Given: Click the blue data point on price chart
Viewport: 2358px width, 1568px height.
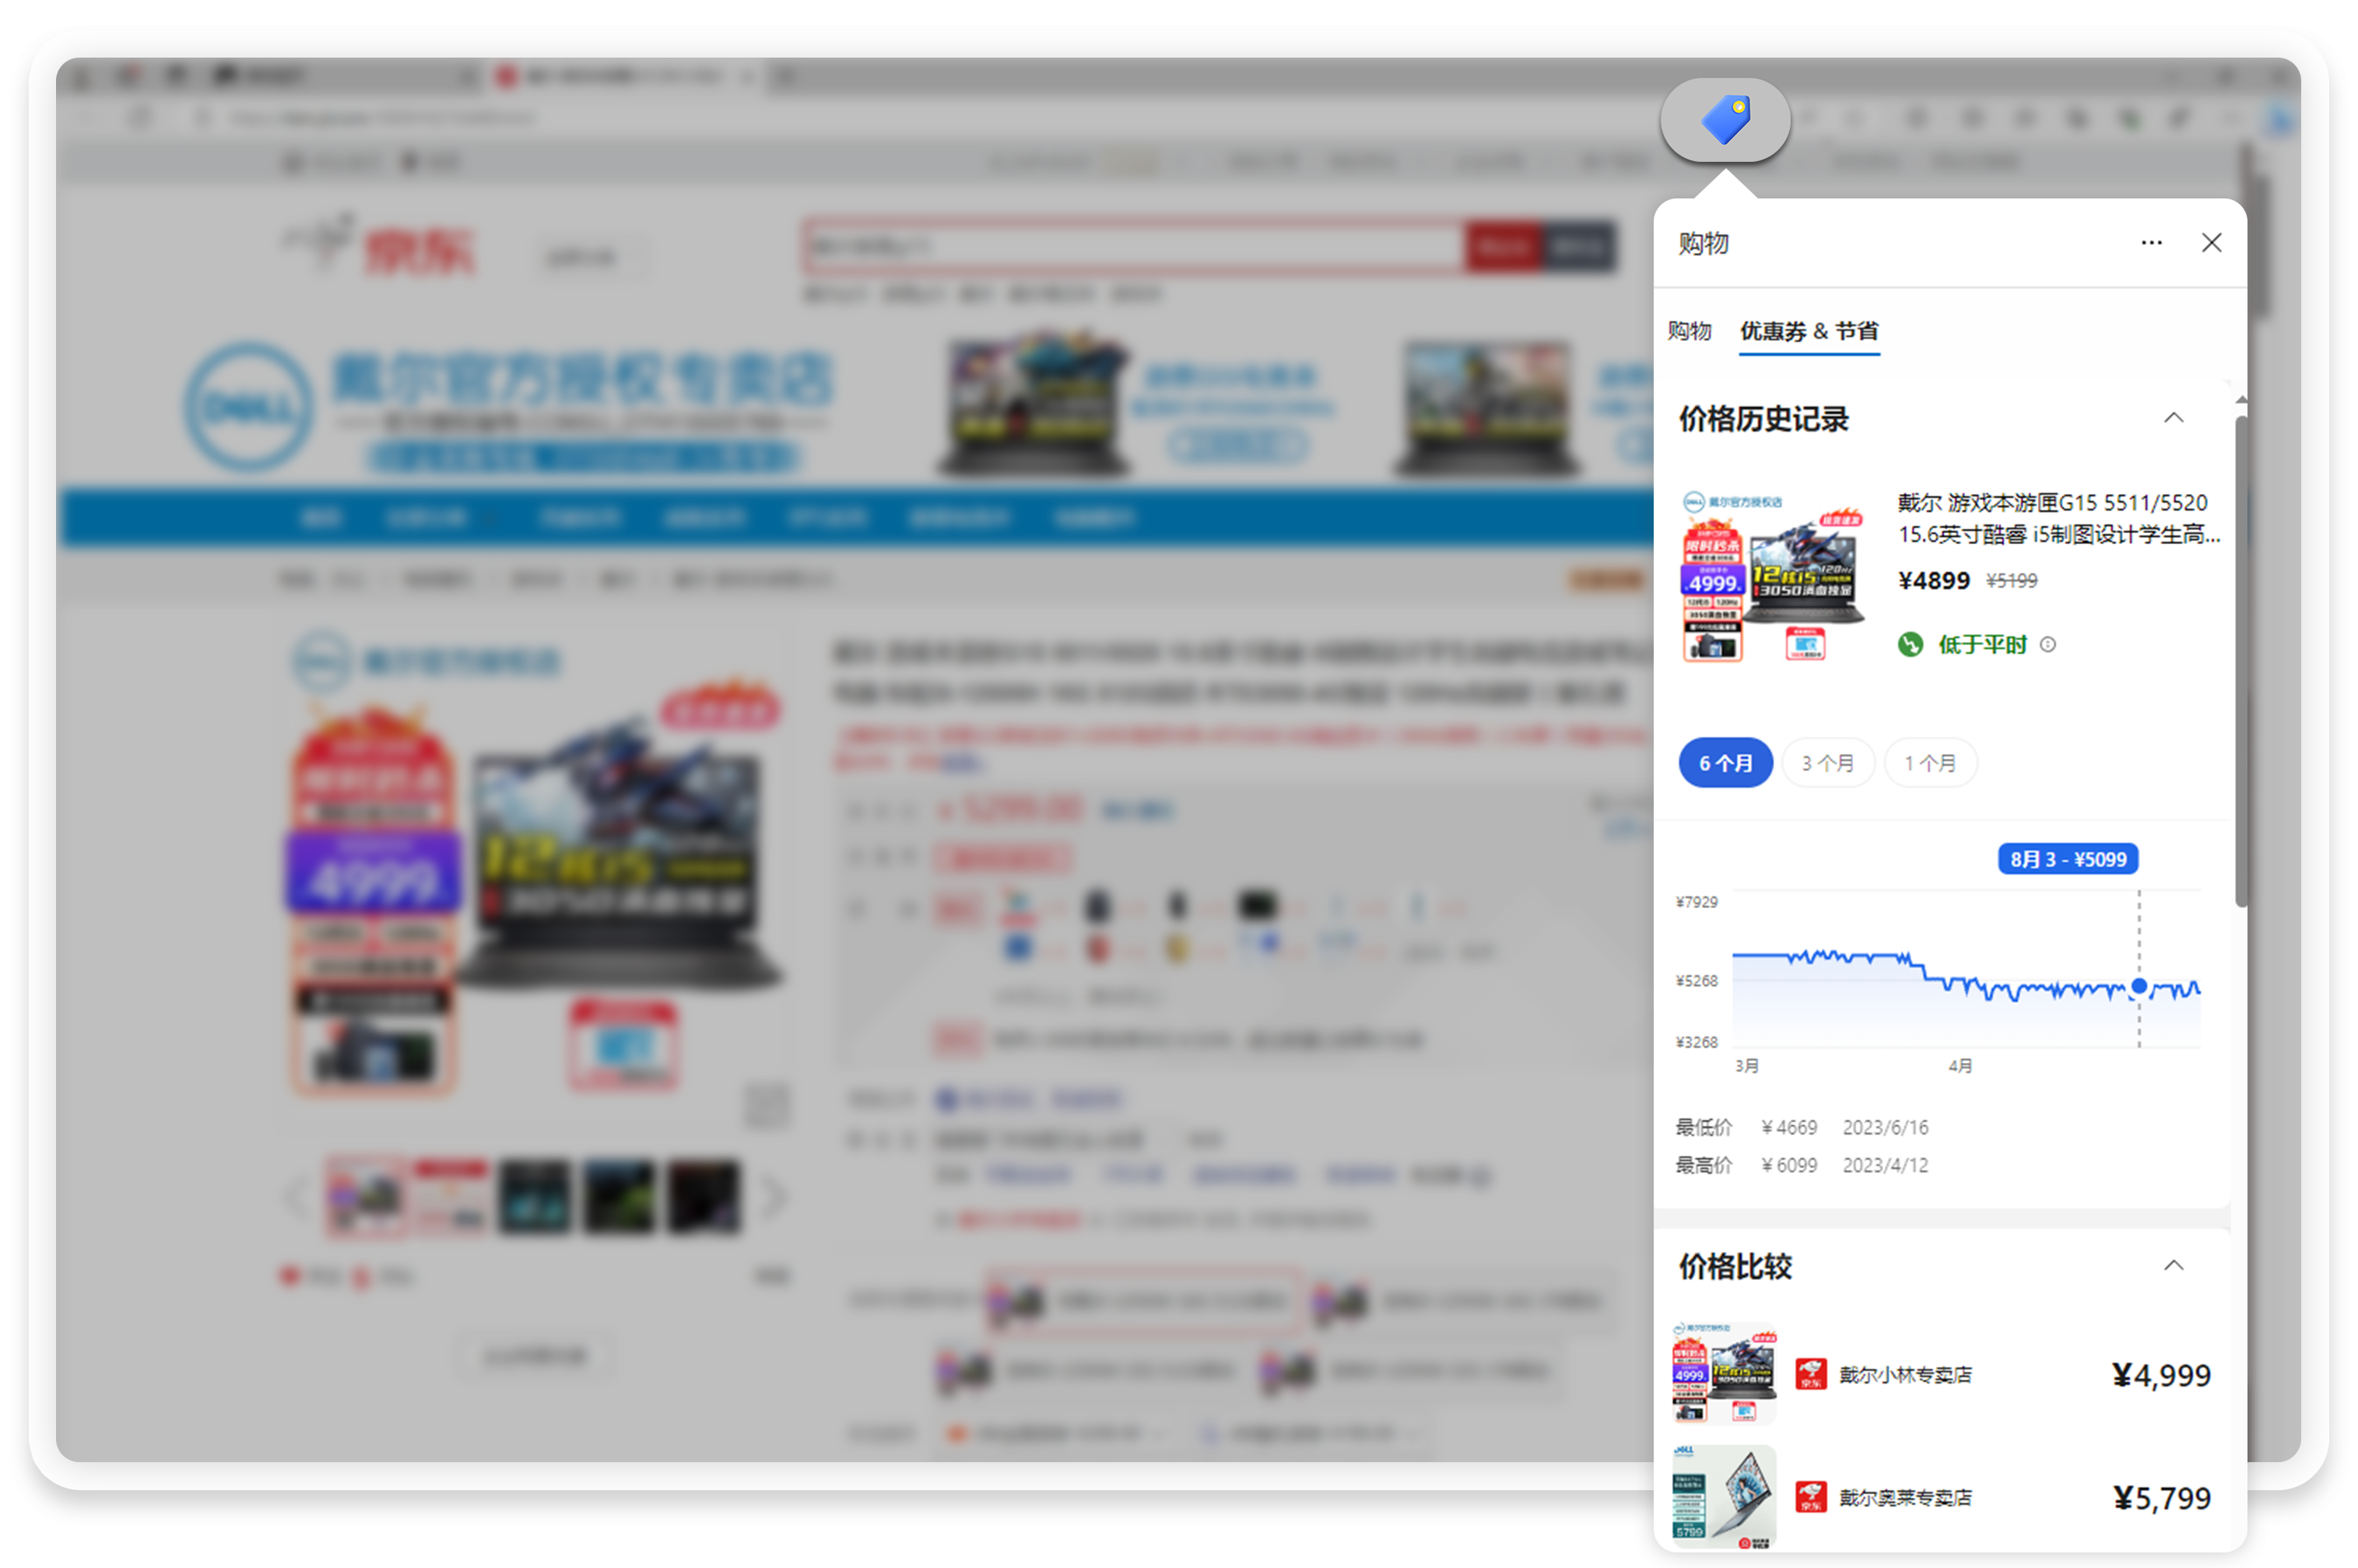Looking at the screenshot, I should pyautogui.click(x=2139, y=987).
